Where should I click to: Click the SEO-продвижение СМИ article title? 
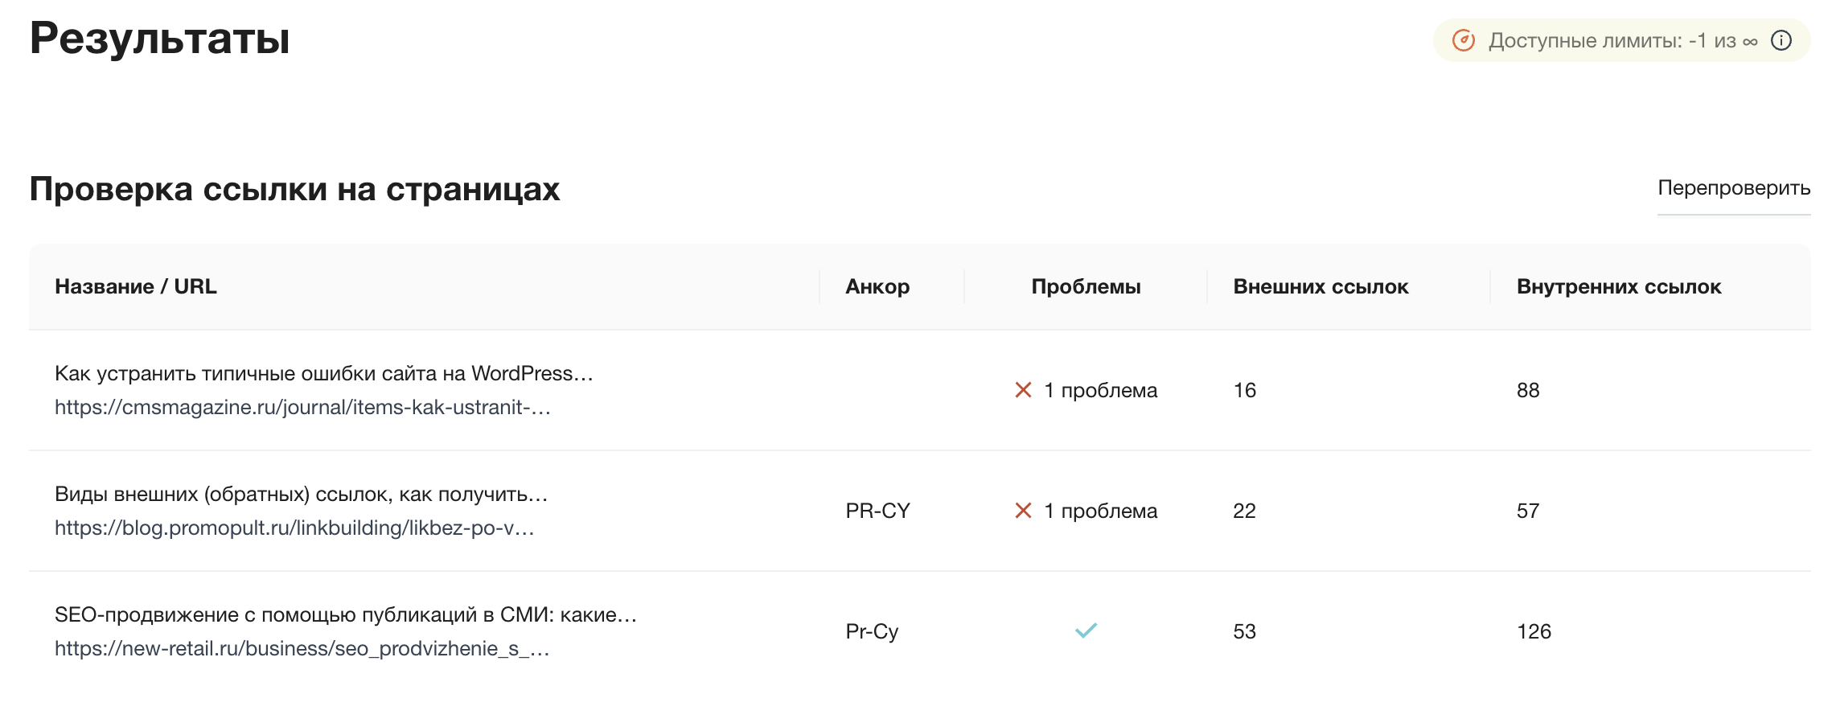346,614
